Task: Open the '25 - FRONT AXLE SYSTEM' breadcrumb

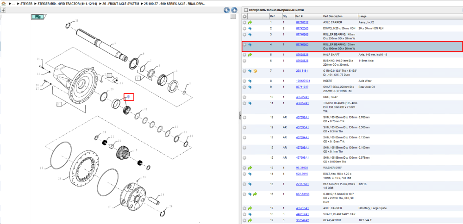Action: tap(121, 4)
